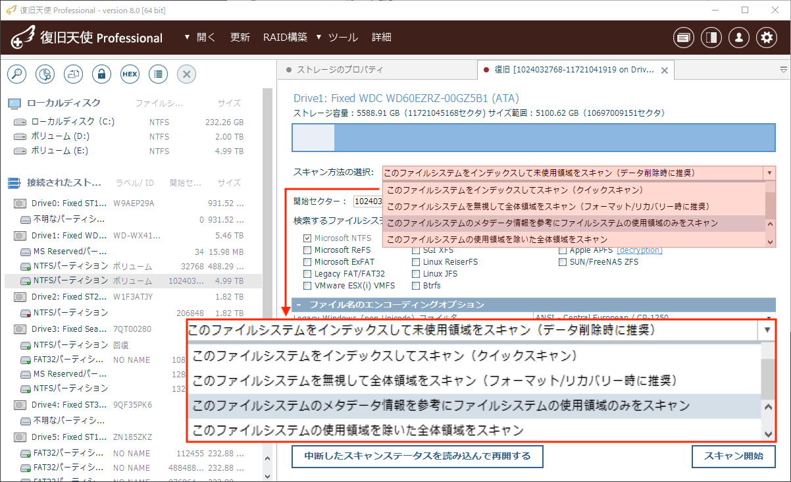Screen dimensions: 791x482
Task: Click the partition search pie-chart icon
Action: click(45, 74)
